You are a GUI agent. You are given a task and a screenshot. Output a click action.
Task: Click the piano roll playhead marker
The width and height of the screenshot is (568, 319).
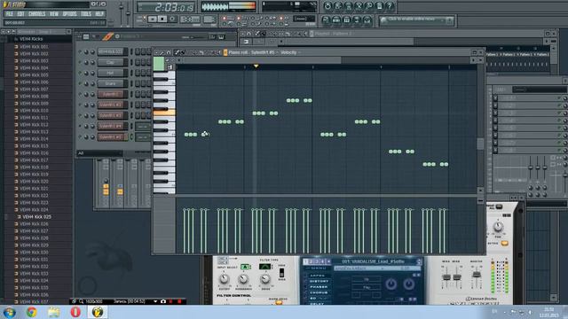coord(256,66)
